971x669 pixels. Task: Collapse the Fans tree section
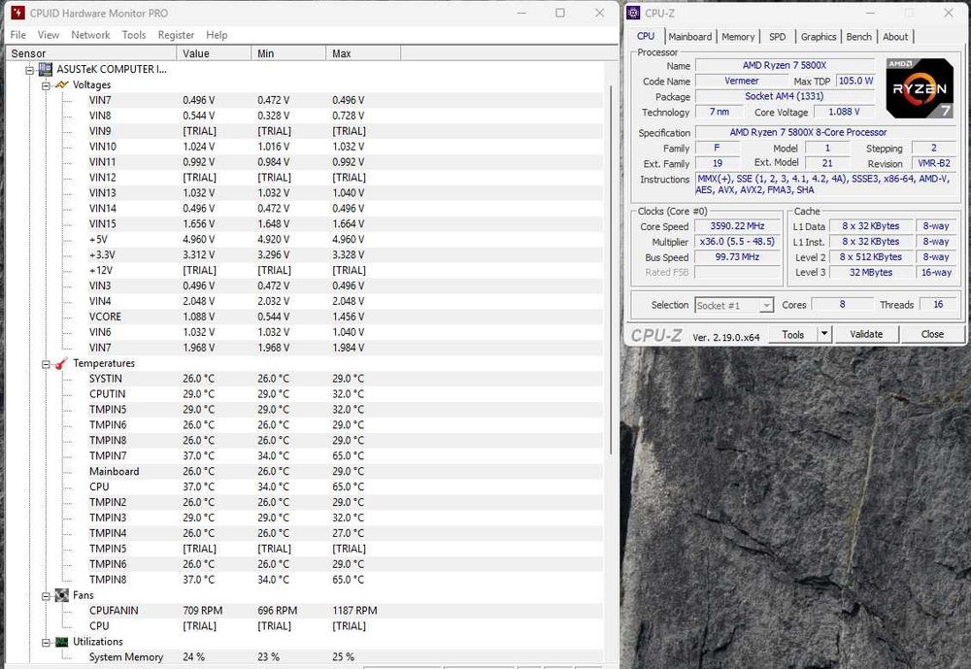click(x=46, y=595)
